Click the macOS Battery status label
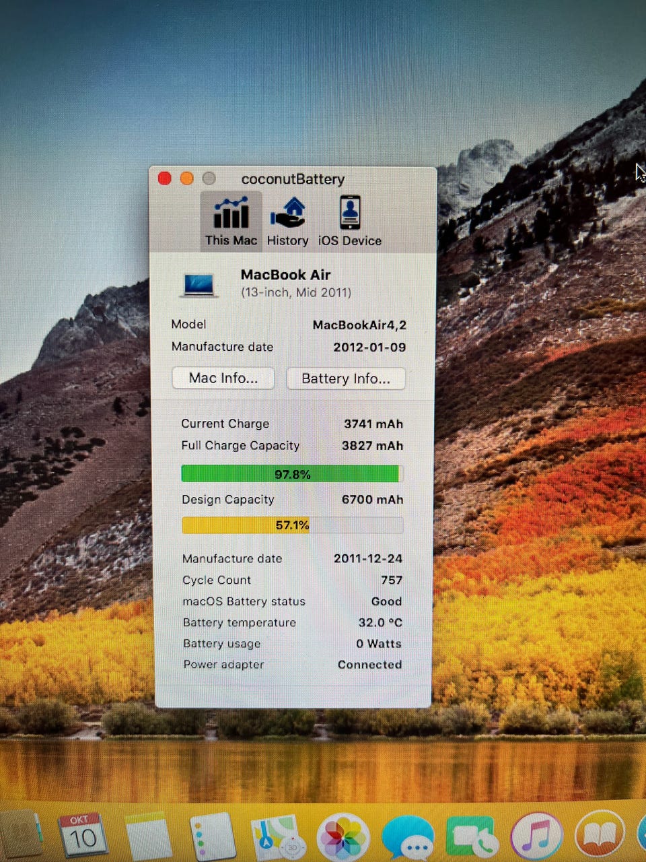The height and width of the screenshot is (862, 646). pos(244,601)
